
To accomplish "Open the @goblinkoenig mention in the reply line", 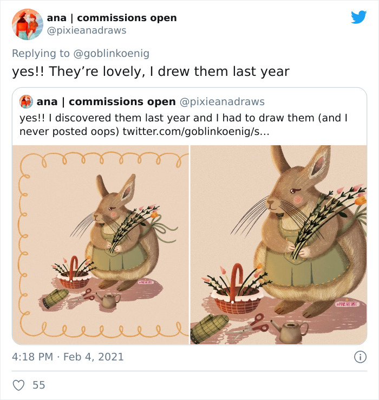I will click(x=111, y=53).
